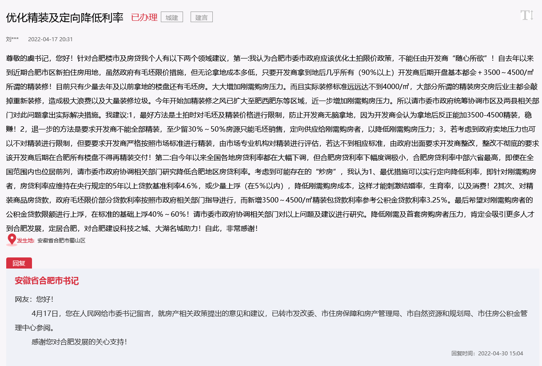This screenshot has width=542, height=366.
Task: Click the 已办理 status label
Action: pyautogui.click(x=144, y=17)
